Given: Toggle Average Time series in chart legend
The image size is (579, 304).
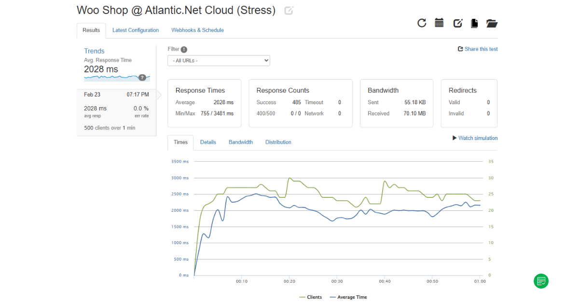Looking at the screenshot, I should tap(348, 297).
